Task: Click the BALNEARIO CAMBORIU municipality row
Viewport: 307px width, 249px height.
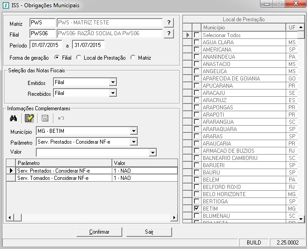Action: (x=240, y=158)
